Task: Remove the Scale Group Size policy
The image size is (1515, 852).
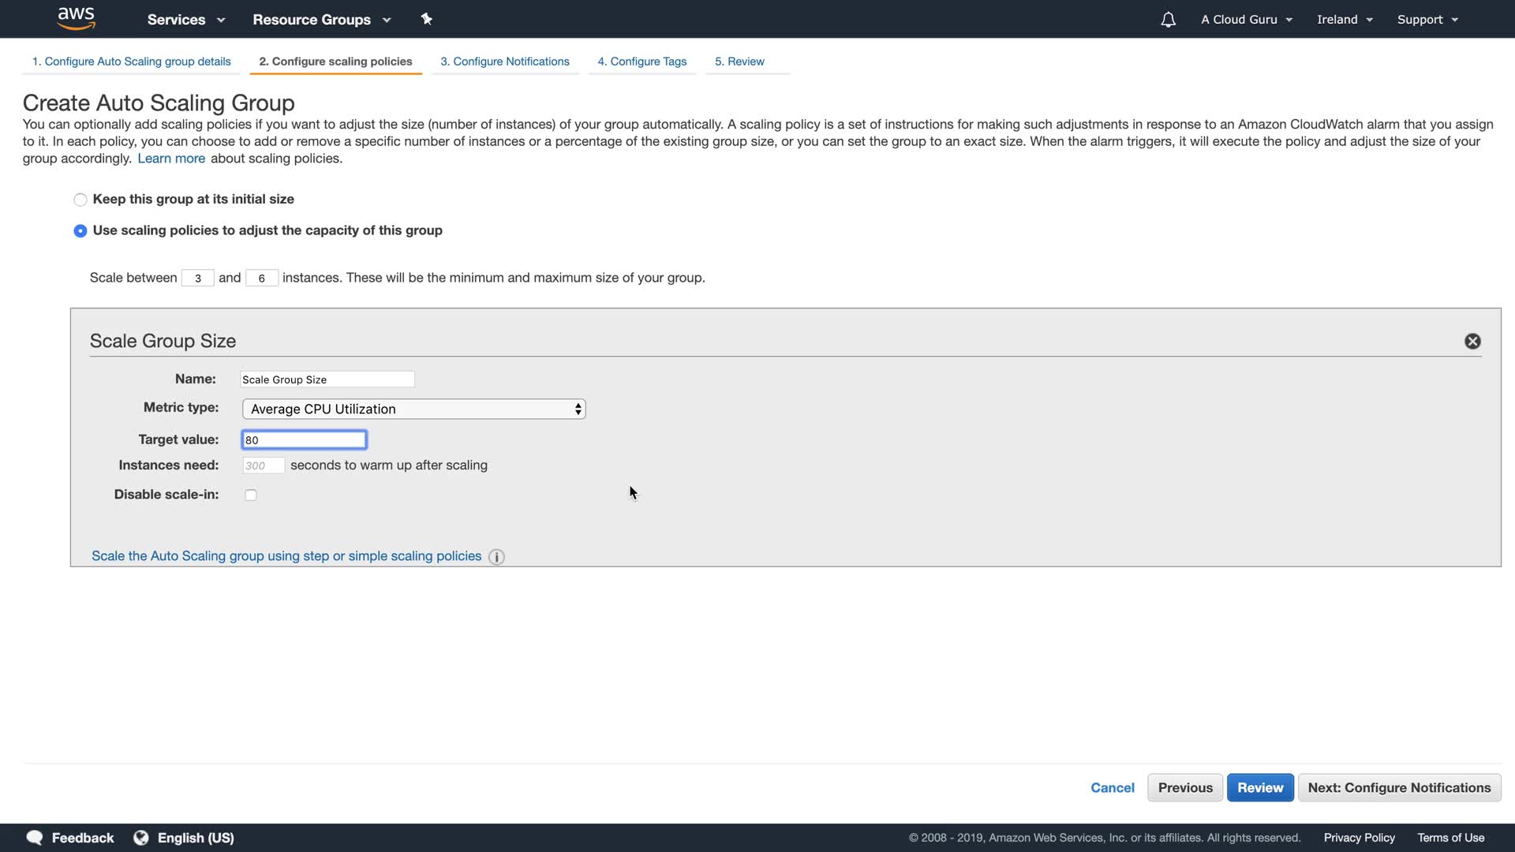Action: 1472,341
